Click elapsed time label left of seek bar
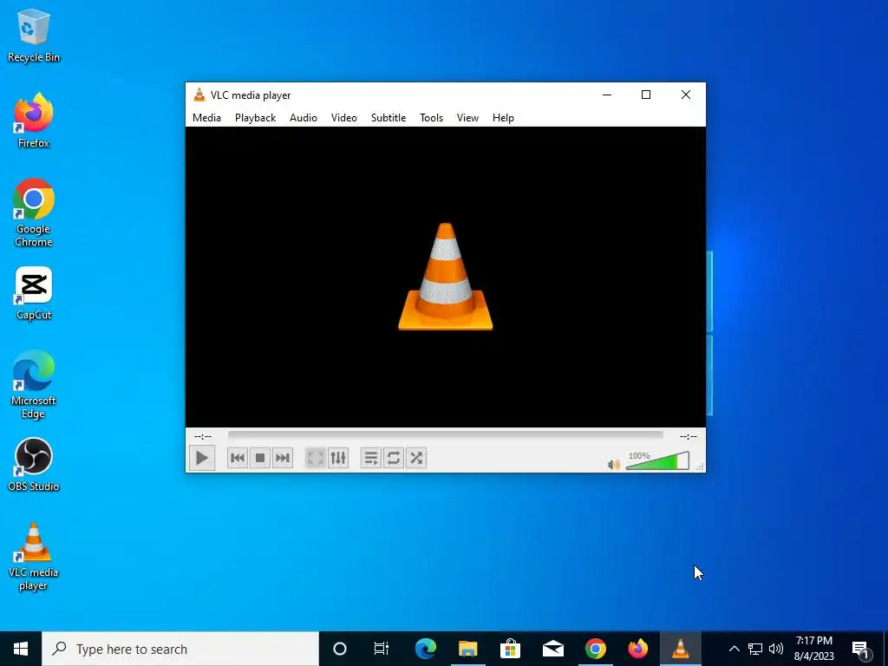 [203, 436]
